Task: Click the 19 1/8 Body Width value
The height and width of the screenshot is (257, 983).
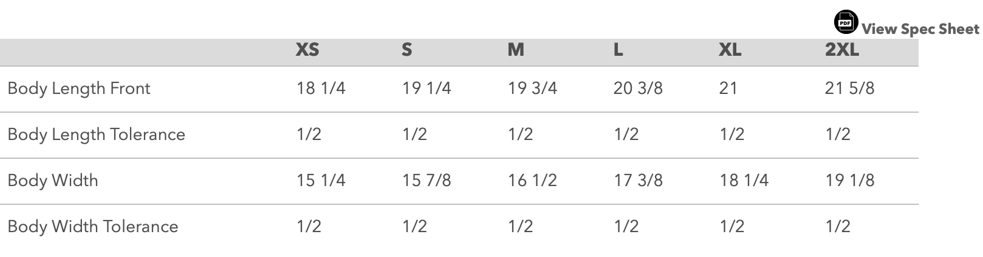Action: tap(849, 180)
